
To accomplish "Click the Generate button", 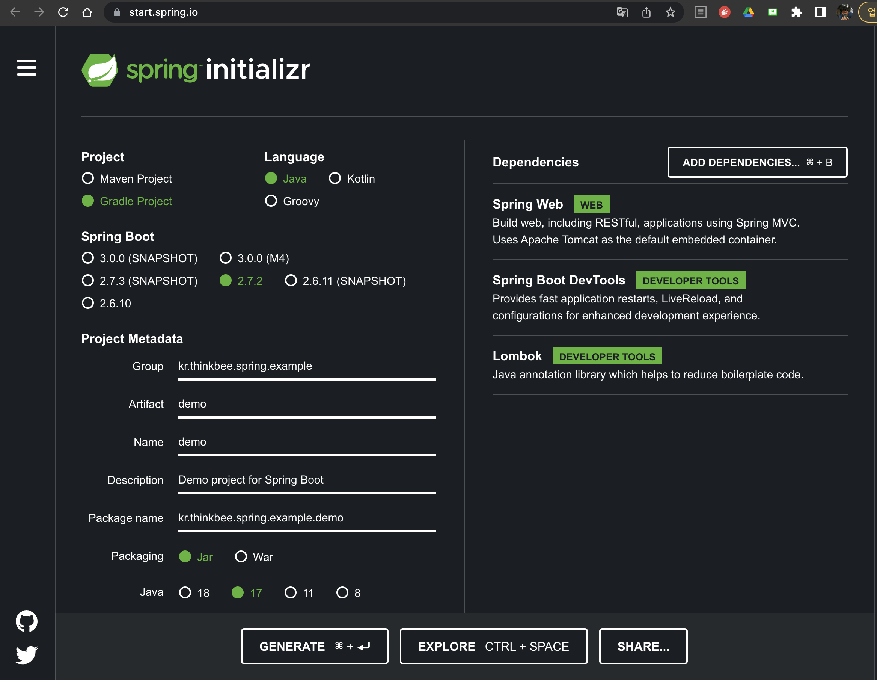I will (x=314, y=646).
